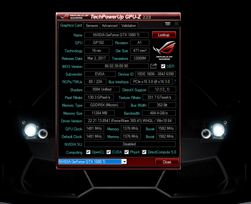251x204 pixels.
Task: Select the Graphics Card tab
Action: (71, 25)
